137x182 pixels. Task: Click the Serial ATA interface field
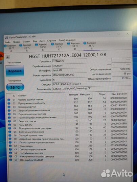coord(69,70)
